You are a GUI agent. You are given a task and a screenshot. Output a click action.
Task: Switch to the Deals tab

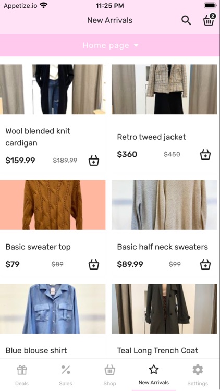tap(22, 375)
